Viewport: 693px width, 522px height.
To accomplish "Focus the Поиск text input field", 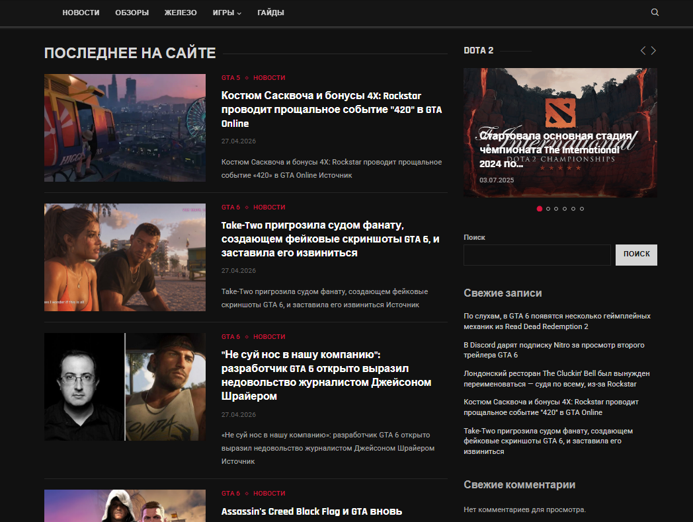I will point(537,255).
